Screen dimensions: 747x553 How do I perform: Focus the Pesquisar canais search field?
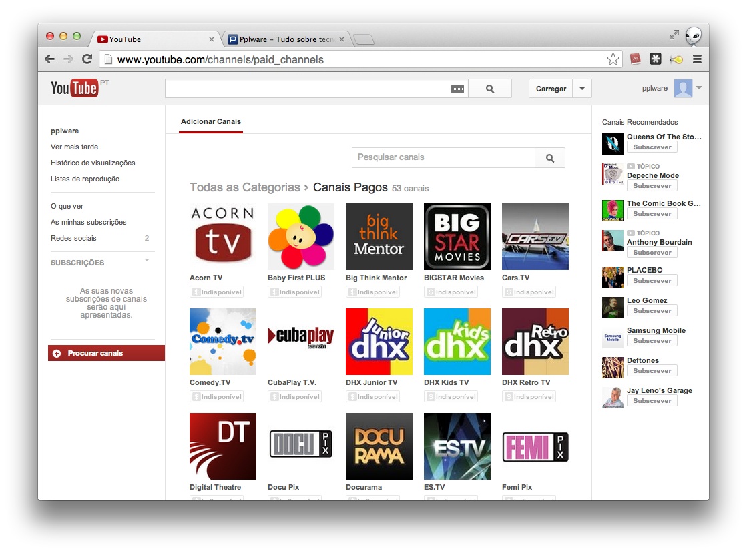(x=443, y=158)
